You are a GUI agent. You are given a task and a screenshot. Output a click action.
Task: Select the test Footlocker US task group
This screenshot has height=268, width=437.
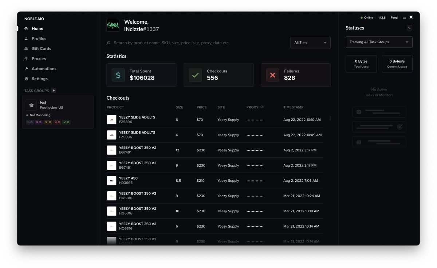58,112
